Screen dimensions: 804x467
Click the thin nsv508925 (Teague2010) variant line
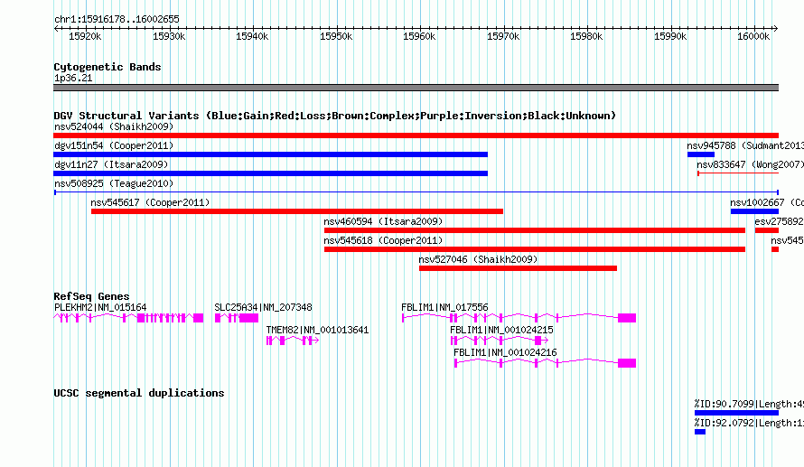tap(416, 192)
